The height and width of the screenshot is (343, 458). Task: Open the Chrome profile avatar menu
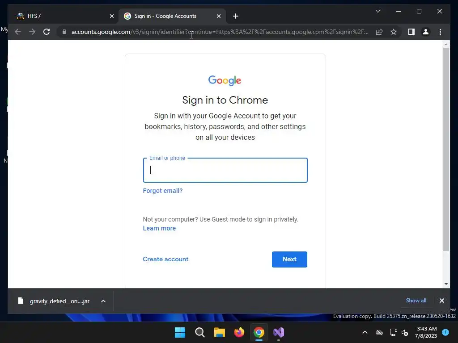coord(426,32)
